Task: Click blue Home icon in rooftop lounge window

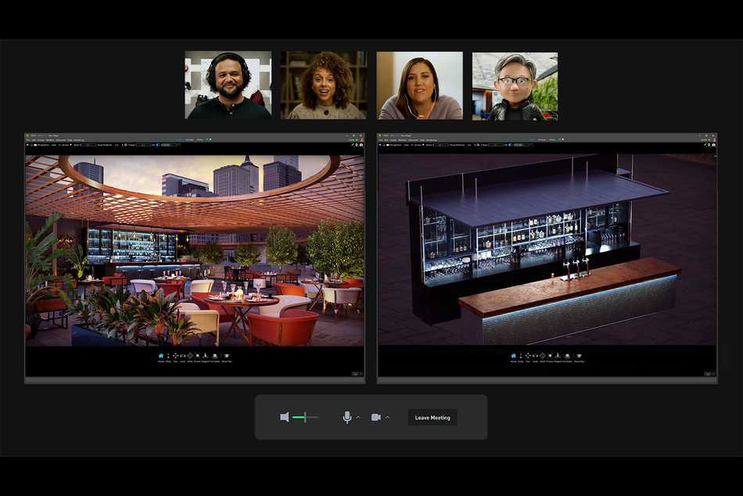Action: (x=162, y=356)
